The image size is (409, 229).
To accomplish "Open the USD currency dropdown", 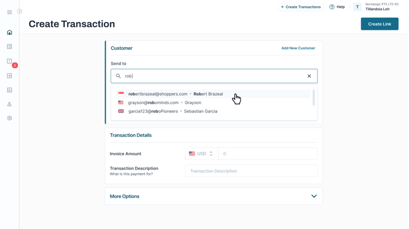I will (x=202, y=153).
